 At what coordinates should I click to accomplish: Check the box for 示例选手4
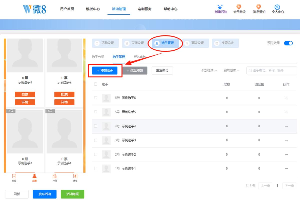(x=95, y=126)
